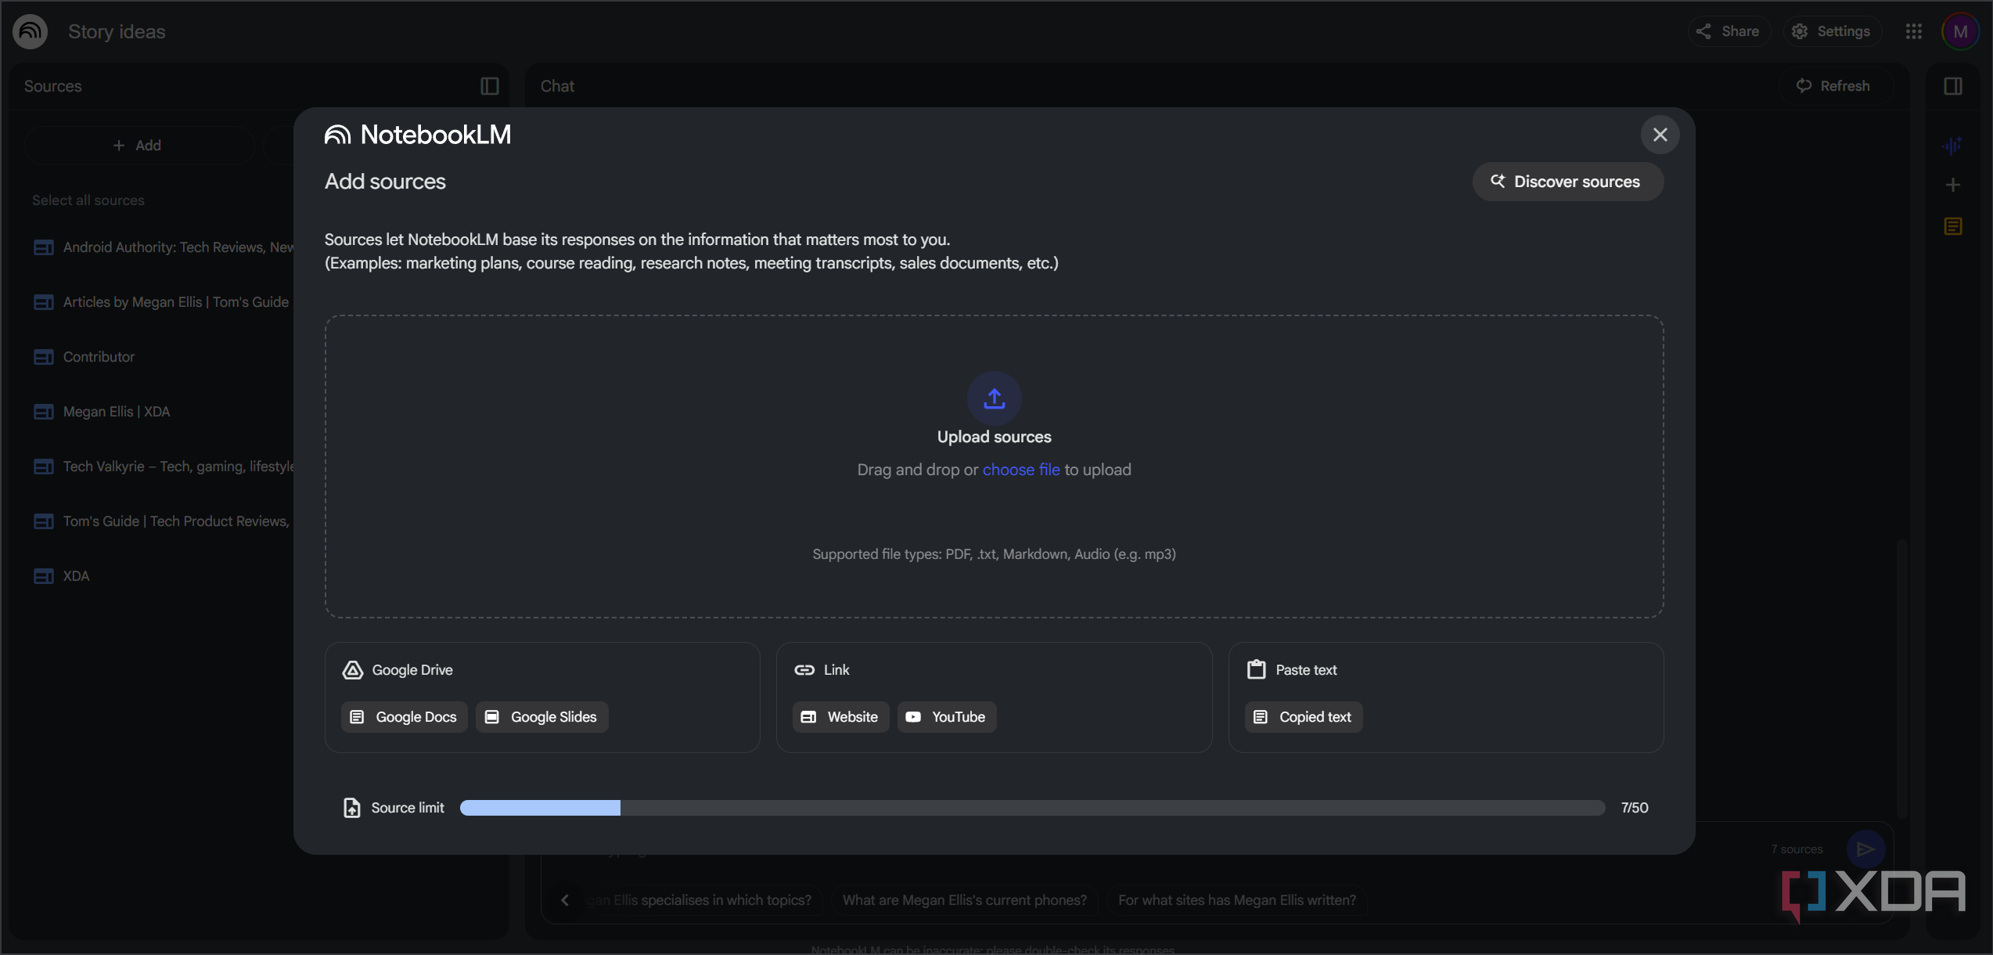Screen dimensions: 1993x955
Task: Click Megan Ellis | XDA source icon
Action: point(44,412)
